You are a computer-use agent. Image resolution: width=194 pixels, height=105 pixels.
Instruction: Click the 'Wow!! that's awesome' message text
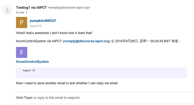pyautogui.click(x=54, y=33)
